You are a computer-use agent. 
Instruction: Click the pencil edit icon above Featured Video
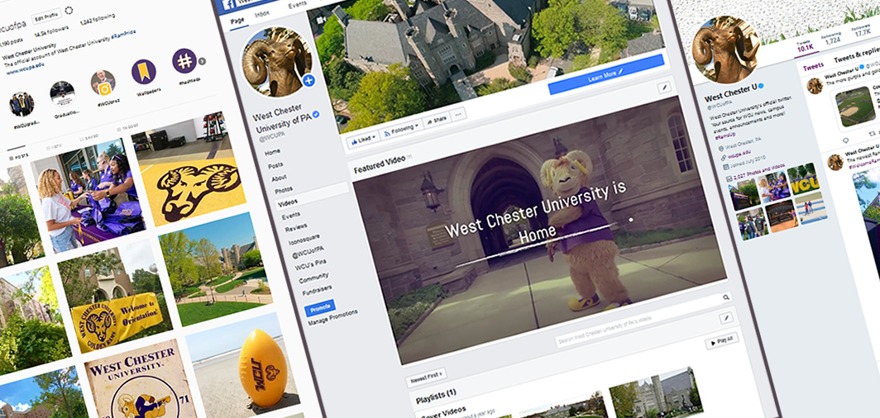click(x=664, y=87)
